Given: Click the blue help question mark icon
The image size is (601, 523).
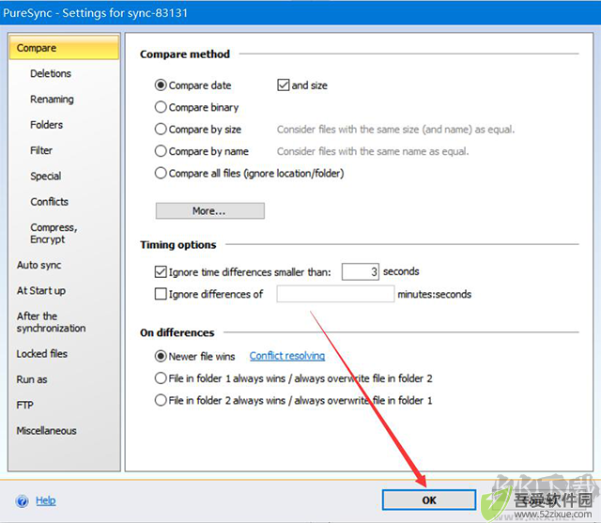Looking at the screenshot, I should point(22,500).
